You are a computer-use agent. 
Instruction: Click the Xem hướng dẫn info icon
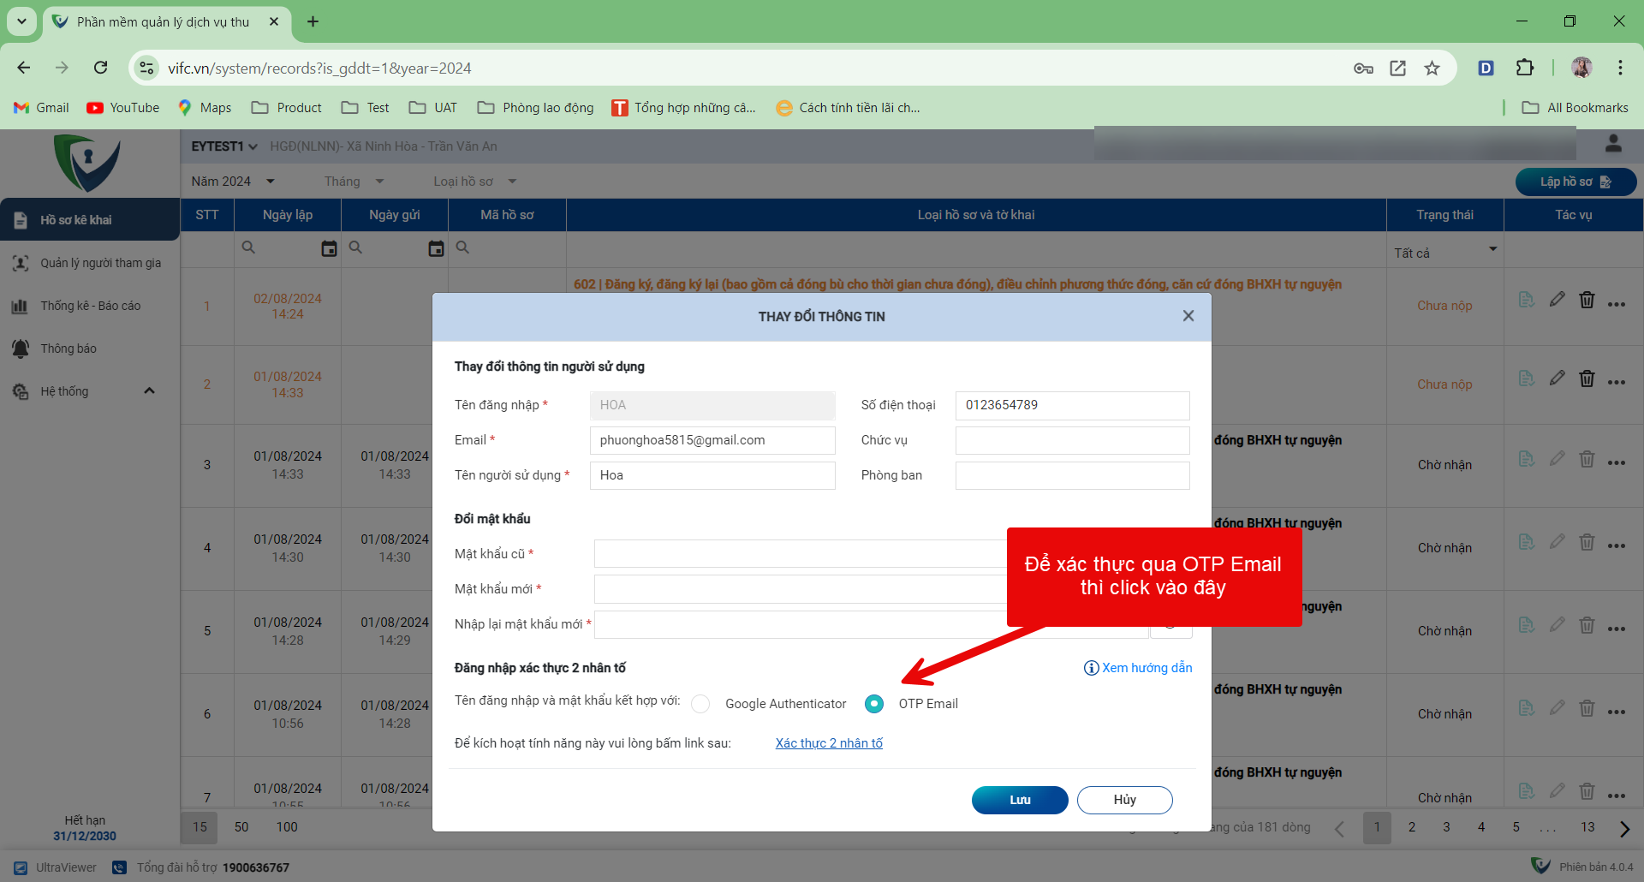(x=1091, y=668)
